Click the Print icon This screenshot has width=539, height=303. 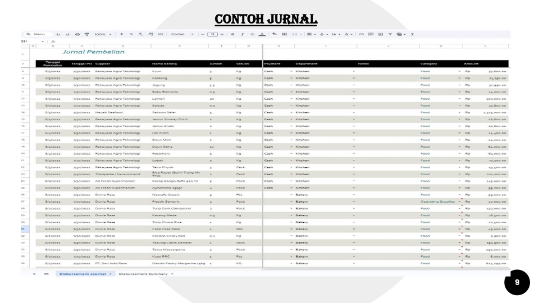(x=77, y=34)
